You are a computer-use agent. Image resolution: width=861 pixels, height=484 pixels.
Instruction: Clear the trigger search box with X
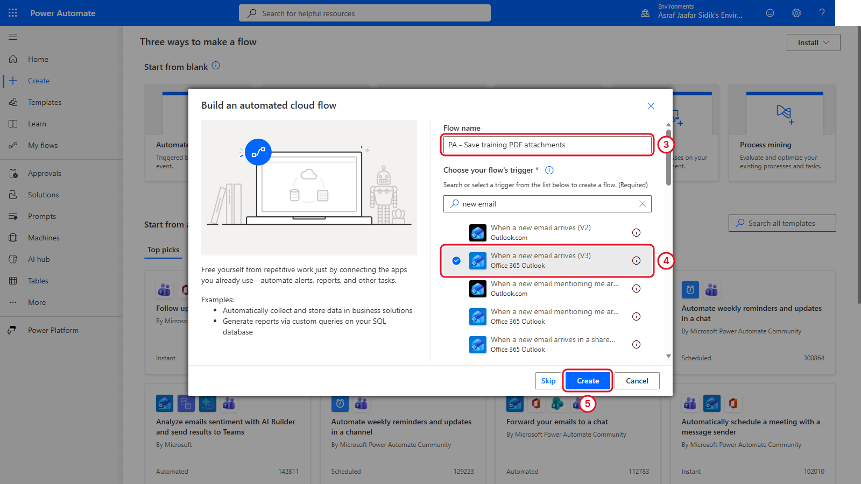coord(642,204)
